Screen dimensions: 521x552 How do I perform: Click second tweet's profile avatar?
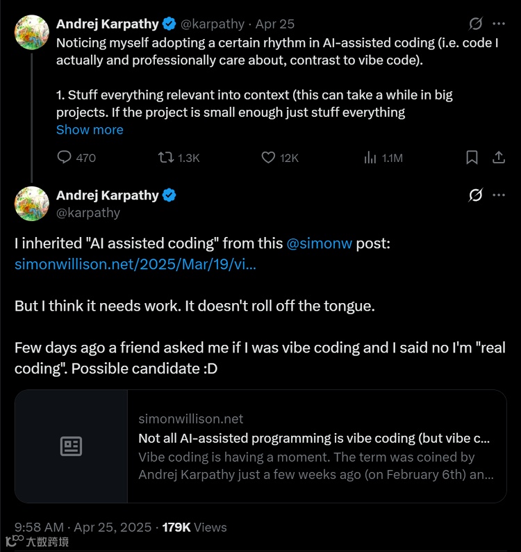[32, 204]
